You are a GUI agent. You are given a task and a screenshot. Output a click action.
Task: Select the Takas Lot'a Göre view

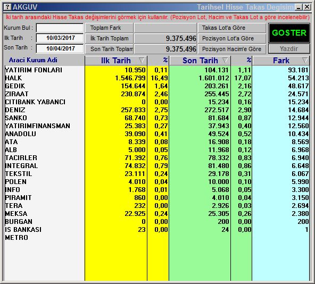[232, 28]
